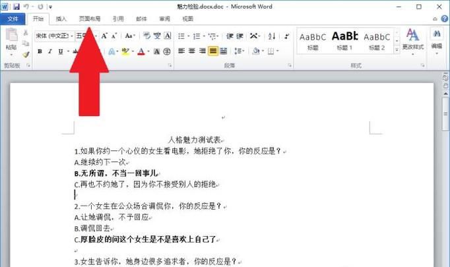450x267 pixels.
Task: Open the font name 宋体 dropdown
Action: point(72,36)
